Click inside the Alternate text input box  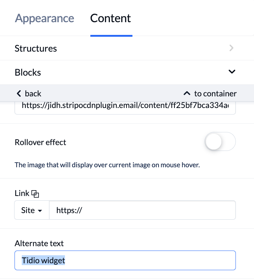[125, 260]
